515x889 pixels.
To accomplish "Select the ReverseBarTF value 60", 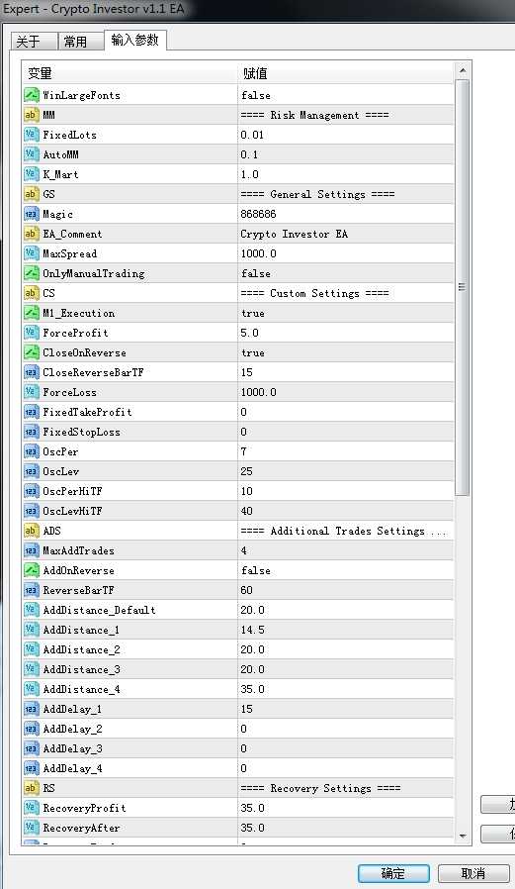I will 246,590.
